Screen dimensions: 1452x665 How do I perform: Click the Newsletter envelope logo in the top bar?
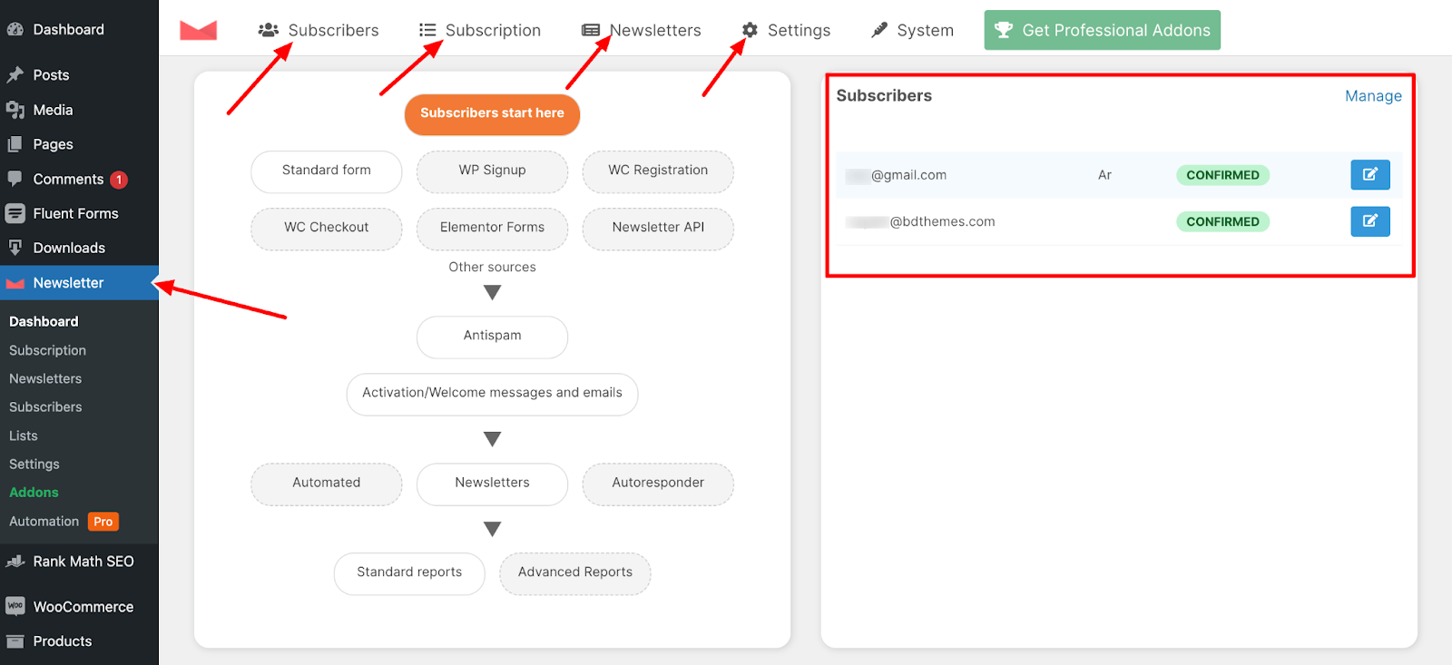(198, 30)
